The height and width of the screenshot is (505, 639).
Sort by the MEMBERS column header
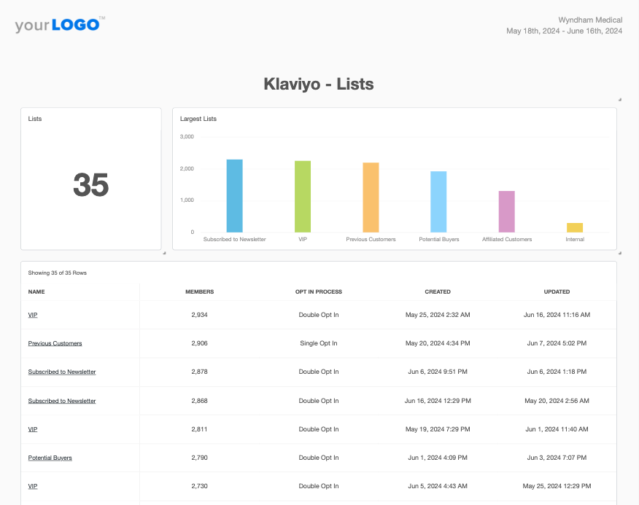199,291
